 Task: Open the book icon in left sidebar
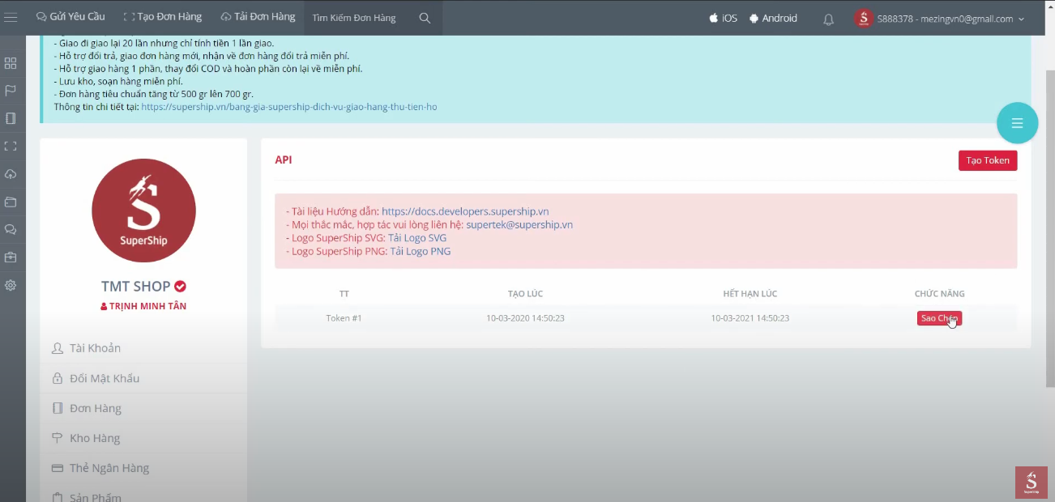[x=11, y=118]
